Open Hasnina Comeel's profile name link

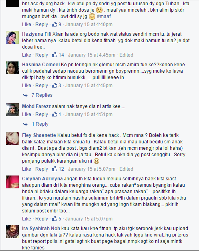[41, 65]
